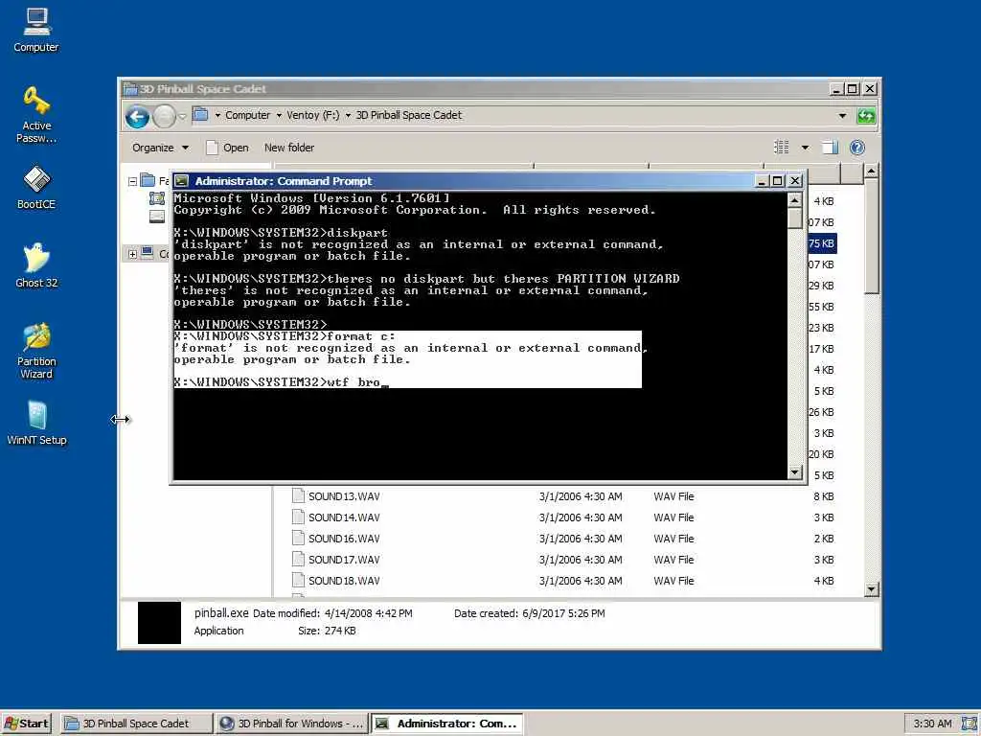
Task: Click the highlighted 75 KB size cell
Action: pos(822,243)
